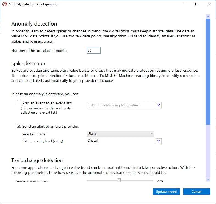
Task: Minimize the configuration window
Action: 184,4
